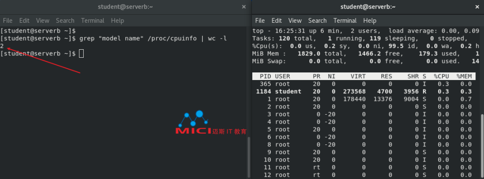Open File menu in left terminal window
484x179 pixels.
tap(8, 21)
